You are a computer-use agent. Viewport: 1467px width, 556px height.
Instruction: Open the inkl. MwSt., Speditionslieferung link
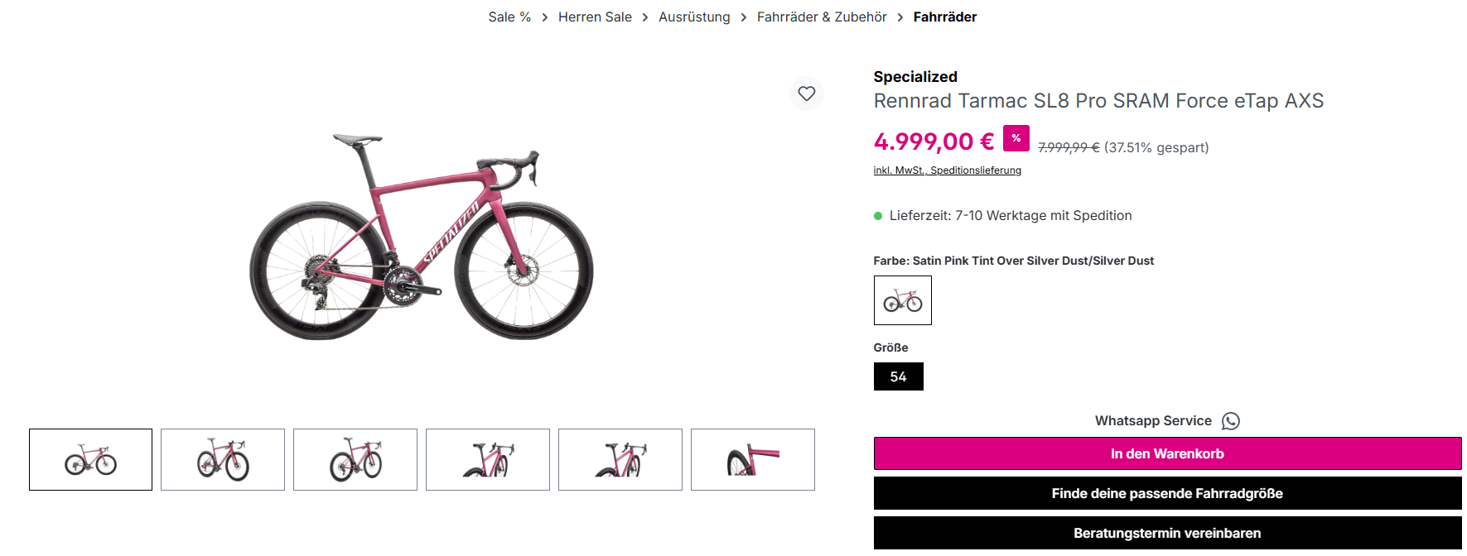[x=947, y=170]
